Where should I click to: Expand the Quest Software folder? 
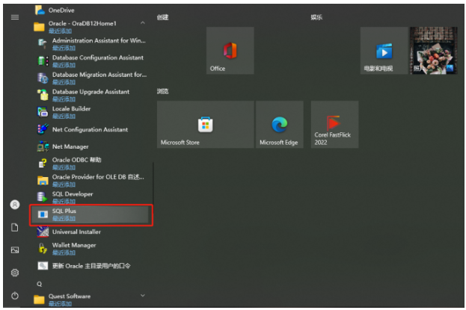pyautogui.click(x=143, y=296)
